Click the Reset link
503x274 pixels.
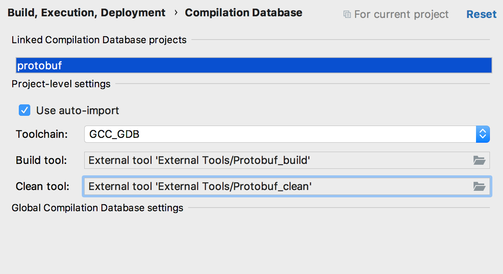481,14
